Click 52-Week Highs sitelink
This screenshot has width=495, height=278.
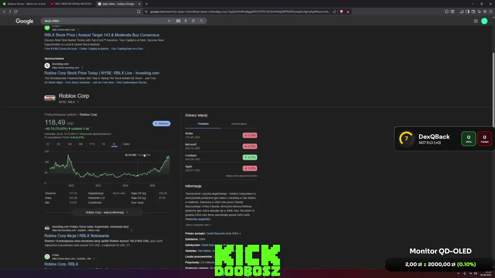(x=53, y=82)
